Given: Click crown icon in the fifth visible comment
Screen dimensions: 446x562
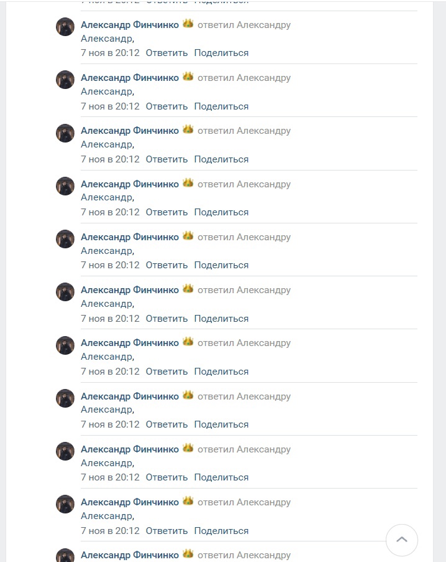Looking at the screenshot, I should click(x=188, y=237).
